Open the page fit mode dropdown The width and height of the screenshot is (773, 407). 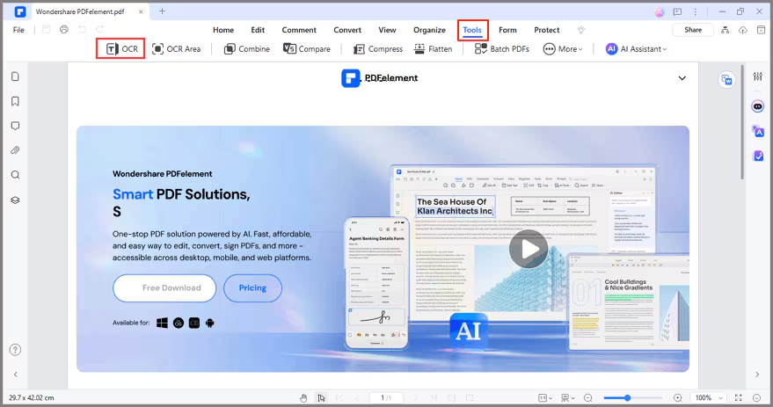coord(544,397)
